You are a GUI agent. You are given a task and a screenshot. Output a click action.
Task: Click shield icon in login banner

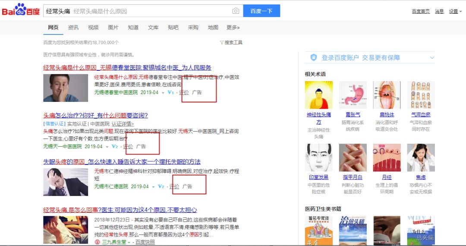click(x=314, y=58)
